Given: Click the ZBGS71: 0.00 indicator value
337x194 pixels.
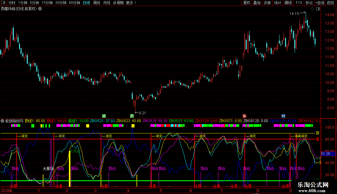Looking at the screenshot, I should pyautogui.click(x=231, y=121).
